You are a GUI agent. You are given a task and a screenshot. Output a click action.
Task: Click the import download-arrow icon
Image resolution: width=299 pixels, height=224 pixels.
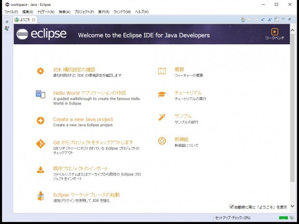pos(41,170)
